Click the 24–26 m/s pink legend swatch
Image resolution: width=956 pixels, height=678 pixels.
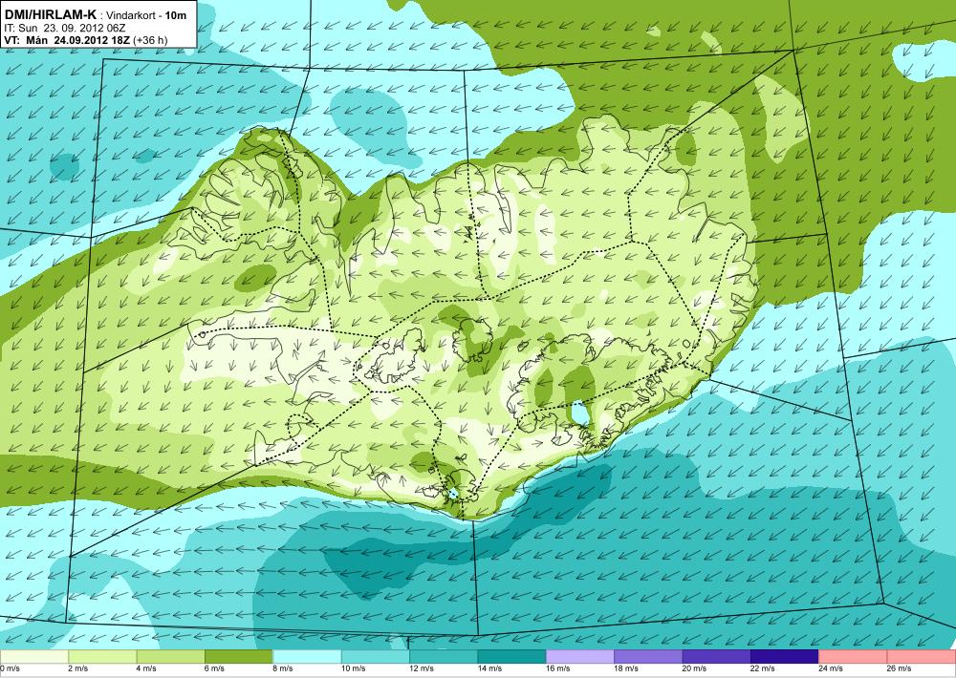click(x=853, y=657)
